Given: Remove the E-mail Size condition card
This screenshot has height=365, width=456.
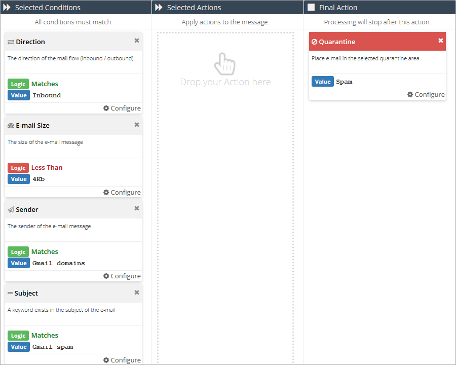Looking at the screenshot, I should coord(137,125).
